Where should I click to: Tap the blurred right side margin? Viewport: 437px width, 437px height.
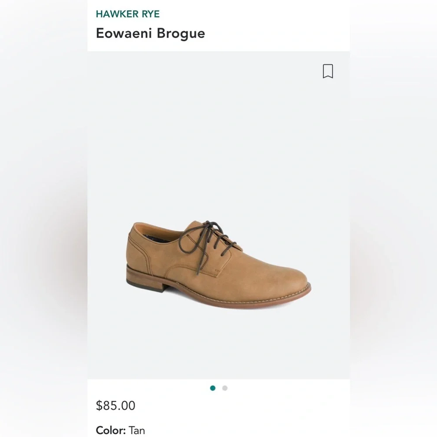pyautogui.click(x=393, y=218)
